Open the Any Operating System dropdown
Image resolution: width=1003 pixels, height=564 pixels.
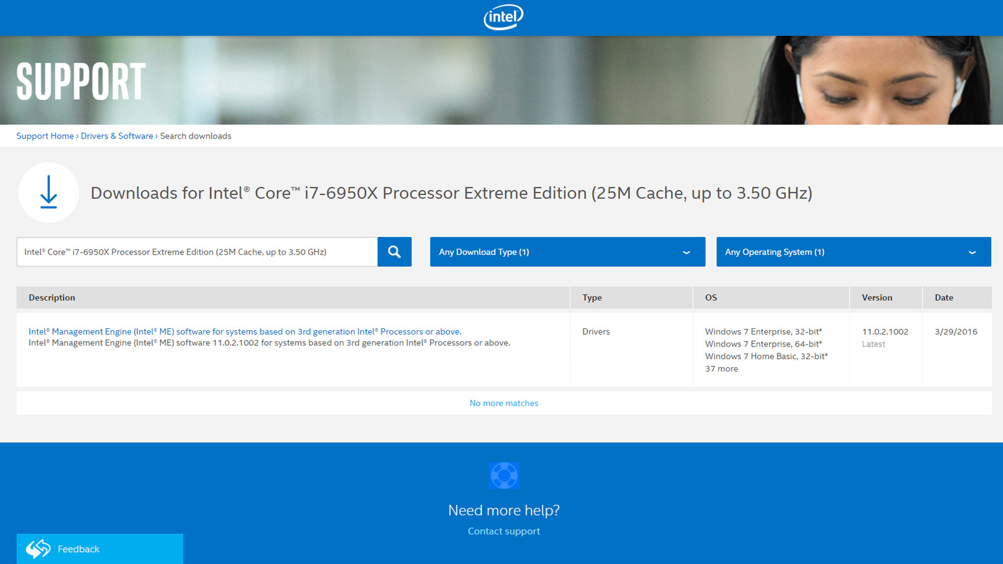[x=854, y=252]
